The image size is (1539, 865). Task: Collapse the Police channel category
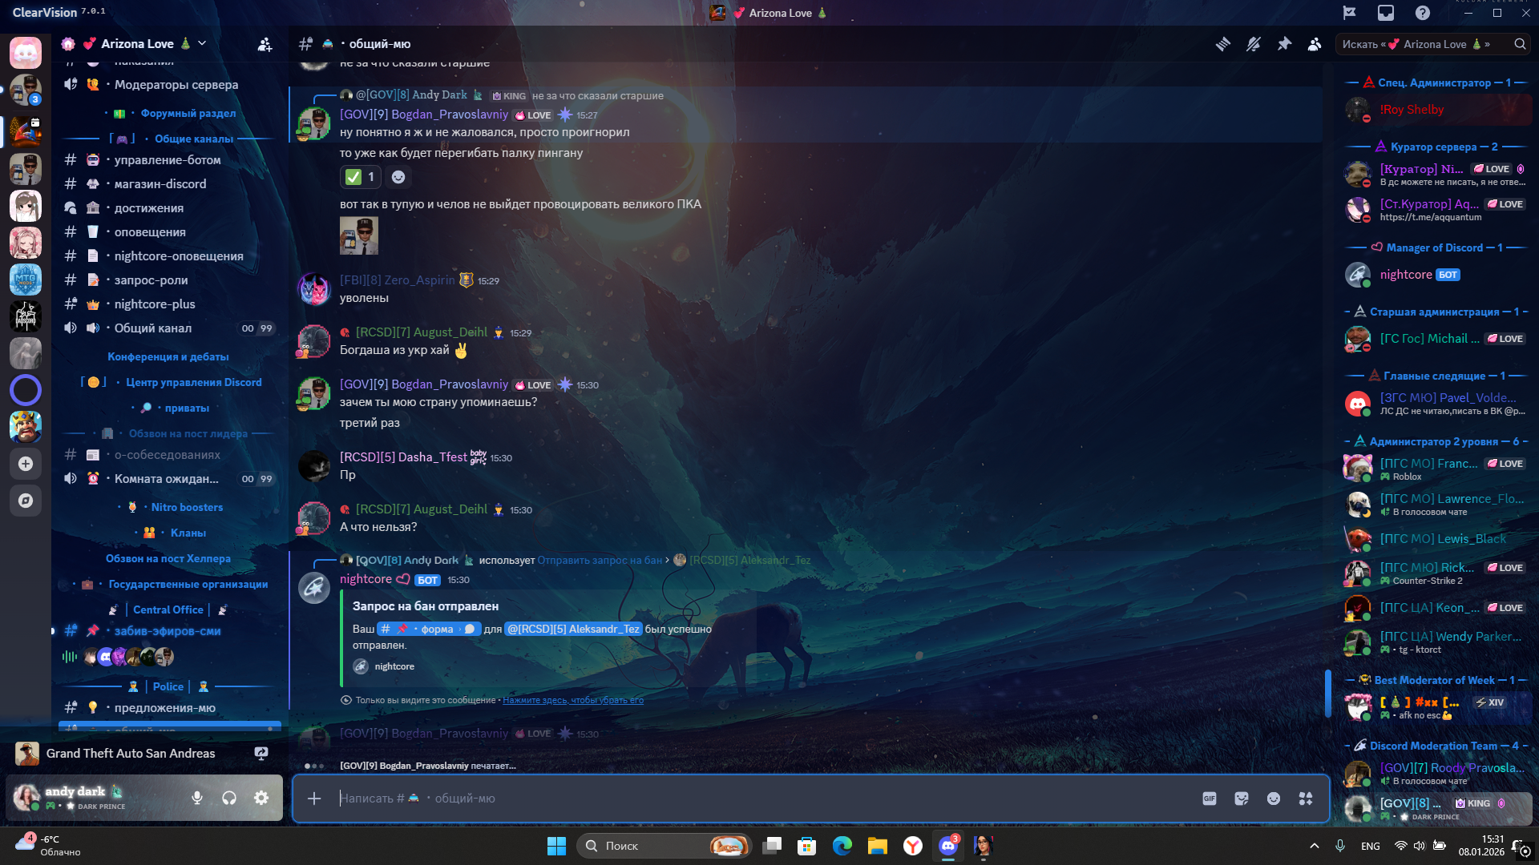168,686
